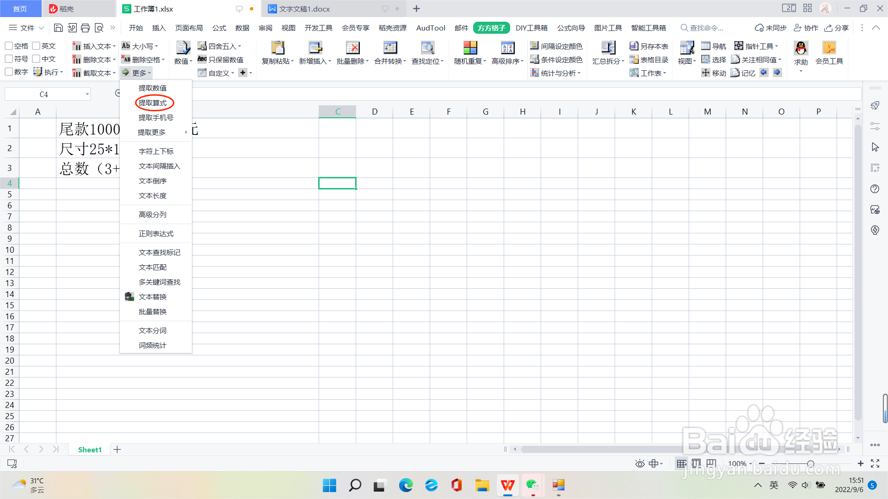Viewport: 888px width, 499px height.
Task: Open WeChat from the taskbar
Action: tap(532, 485)
